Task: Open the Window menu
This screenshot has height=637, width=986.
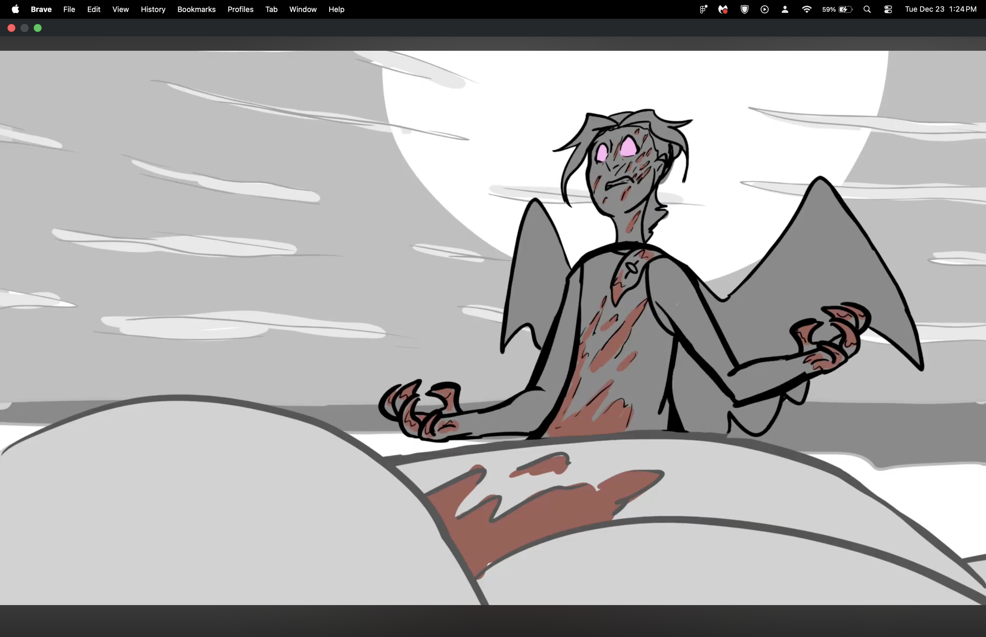Action: 303,9
